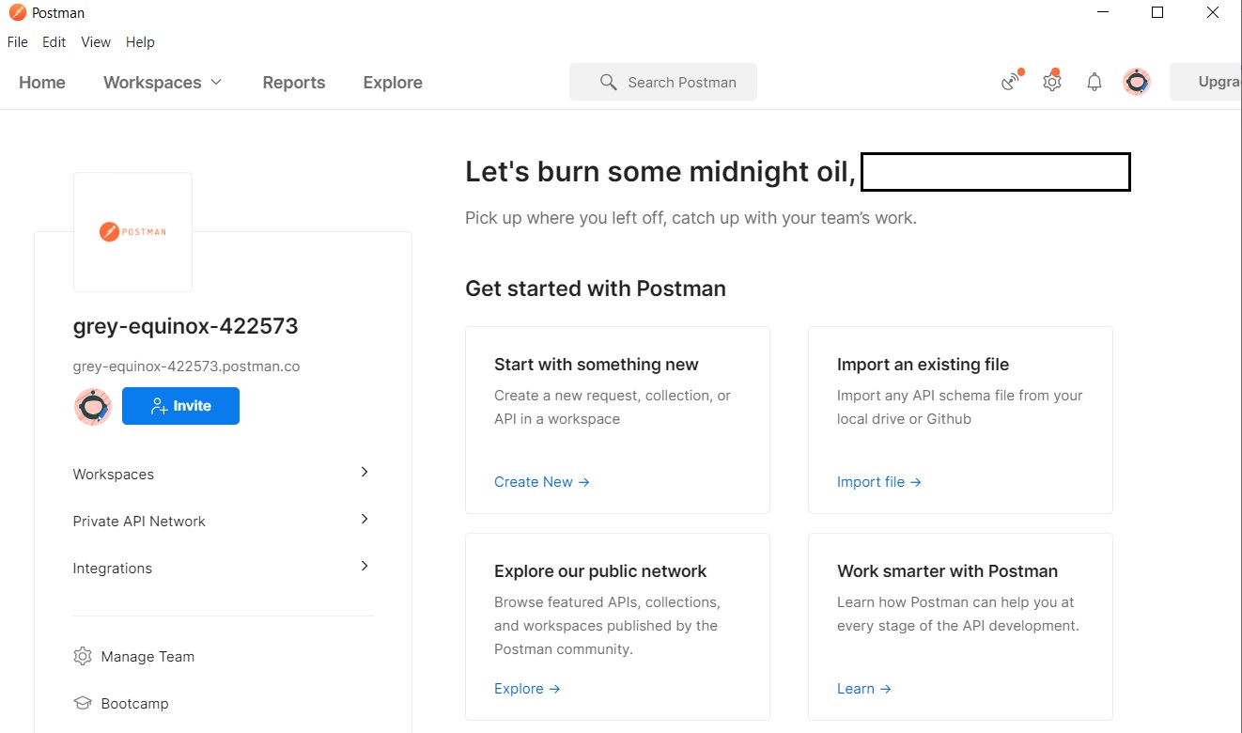Screen dimensions: 1242x733
Task: Open the Explore tab in top navigation
Action: click(x=393, y=83)
